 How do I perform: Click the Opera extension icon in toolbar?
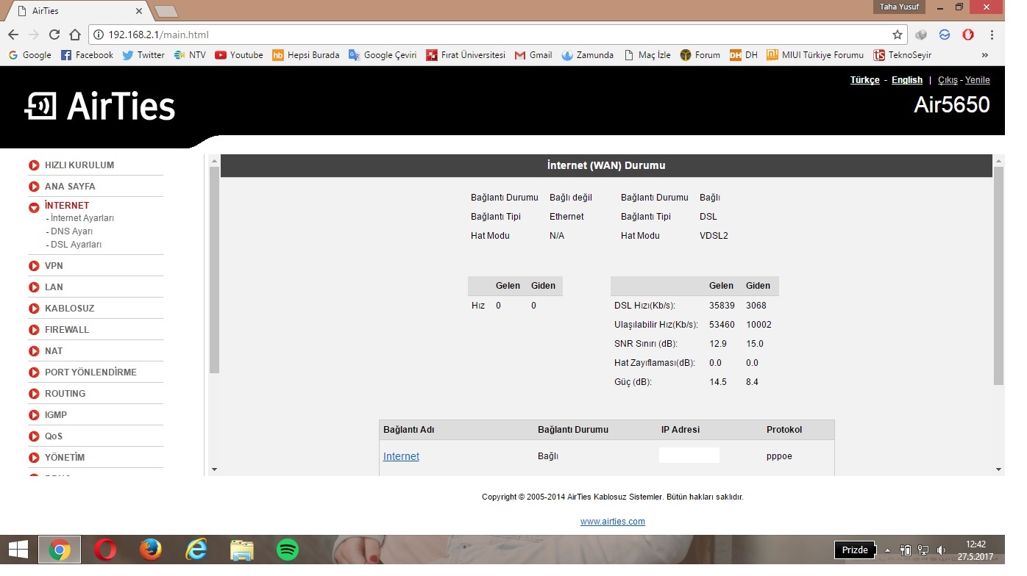pos(968,35)
